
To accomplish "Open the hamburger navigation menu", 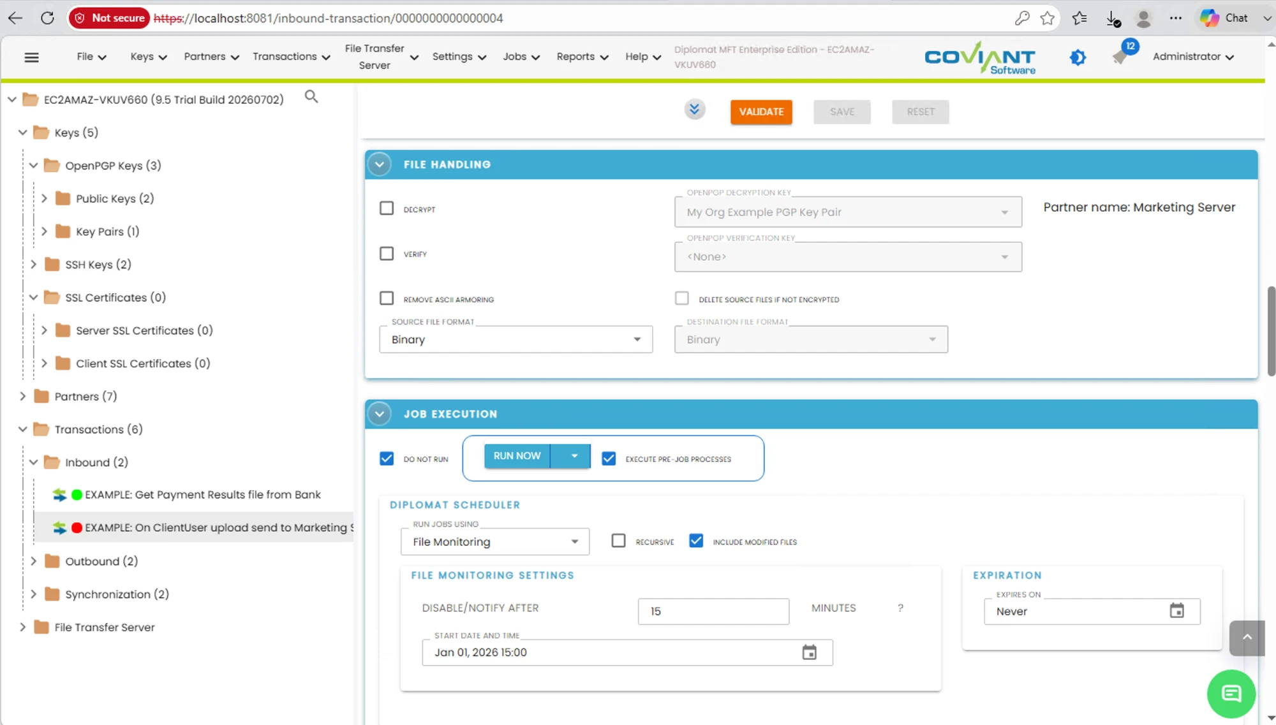I will [x=31, y=57].
